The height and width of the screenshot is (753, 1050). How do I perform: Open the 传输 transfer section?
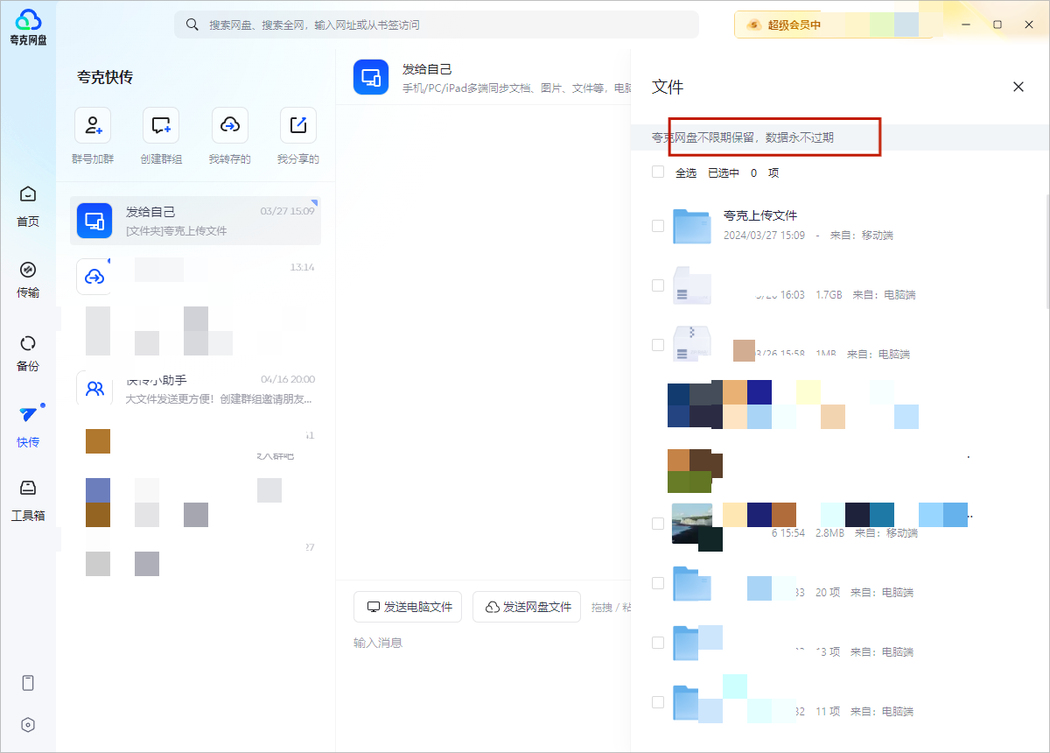pos(28,279)
